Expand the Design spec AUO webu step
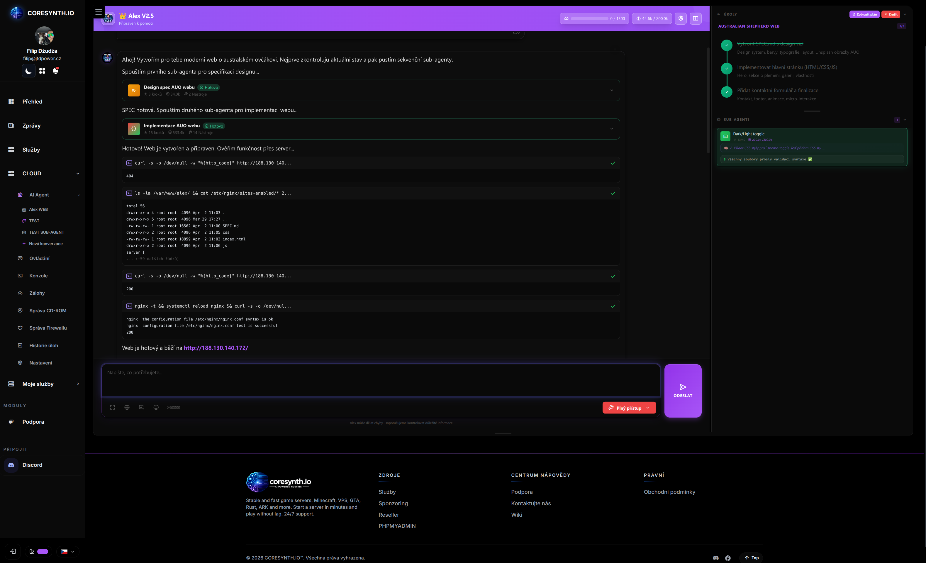 pos(612,90)
